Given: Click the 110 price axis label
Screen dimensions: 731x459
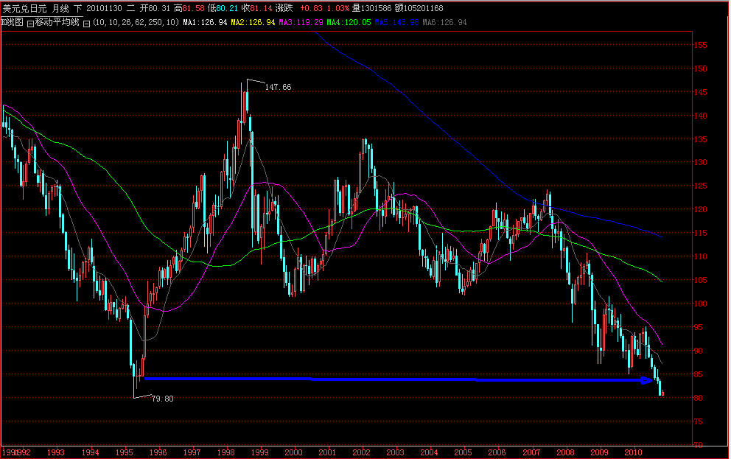Looking at the screenshot, I should 700,257.
